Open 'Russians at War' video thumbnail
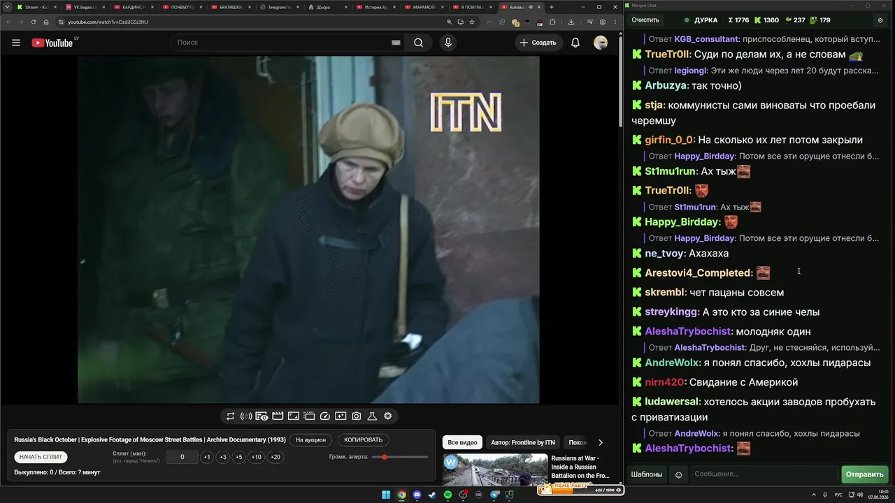 pyautogui.click(x=495, y=470)
